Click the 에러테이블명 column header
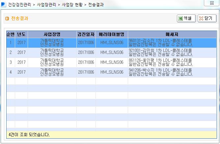The height and width of the screenshot is (144, 220). (112, 34)
